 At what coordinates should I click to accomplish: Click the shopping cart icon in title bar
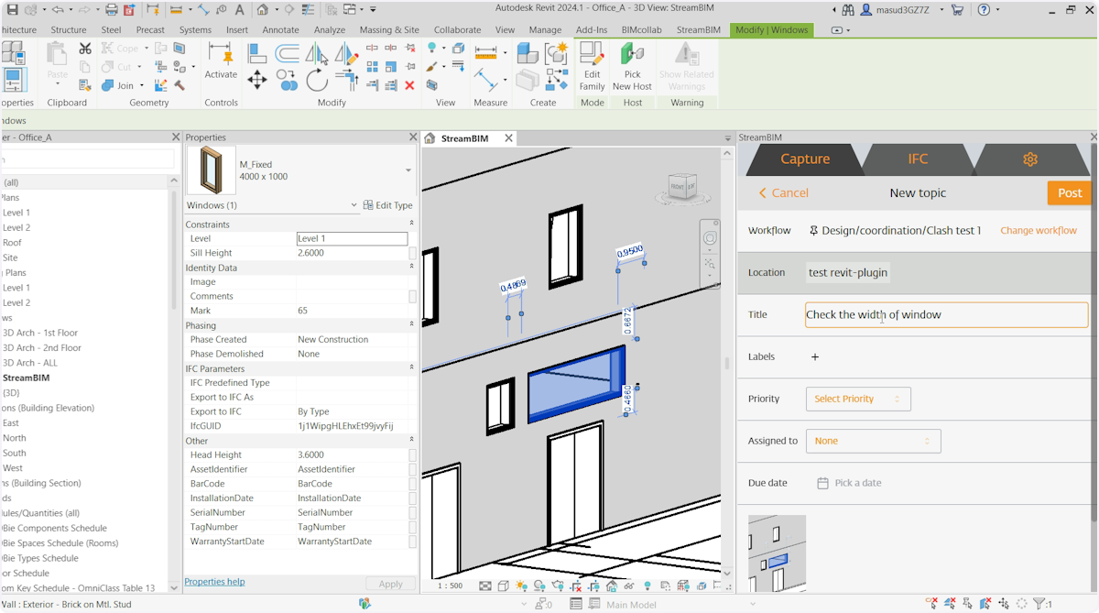957,10
